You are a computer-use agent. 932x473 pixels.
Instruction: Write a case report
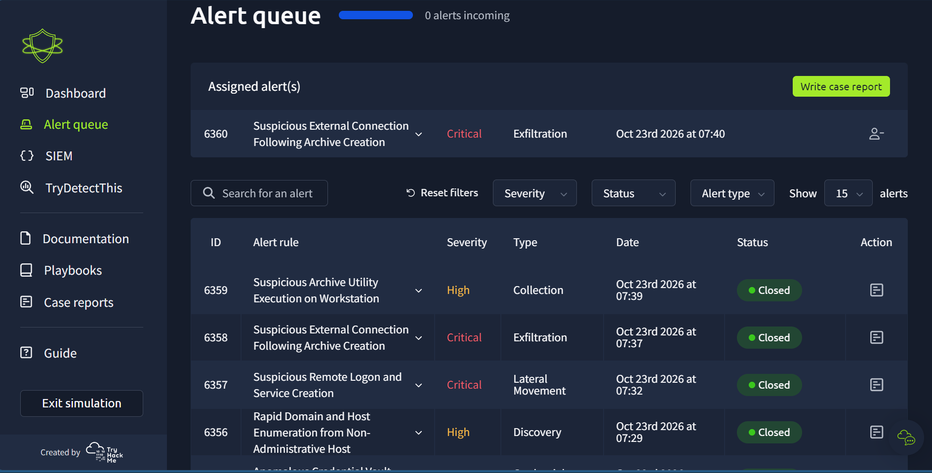(x=841, y=86)
